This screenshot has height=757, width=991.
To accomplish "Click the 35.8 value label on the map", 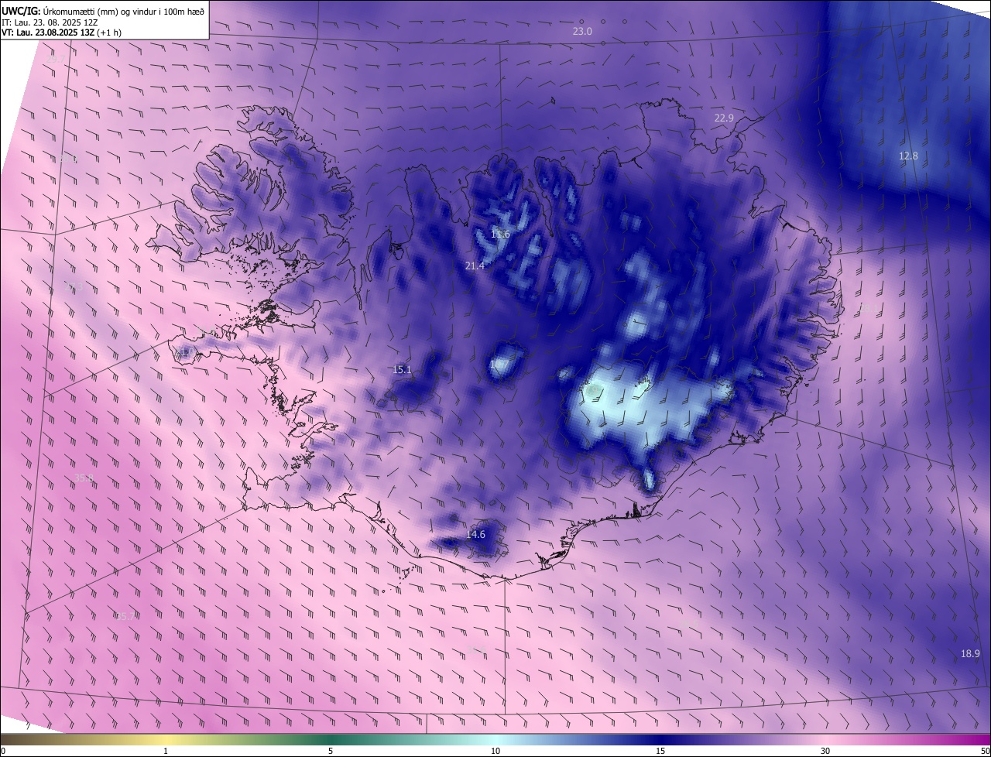I will (84, 478).
